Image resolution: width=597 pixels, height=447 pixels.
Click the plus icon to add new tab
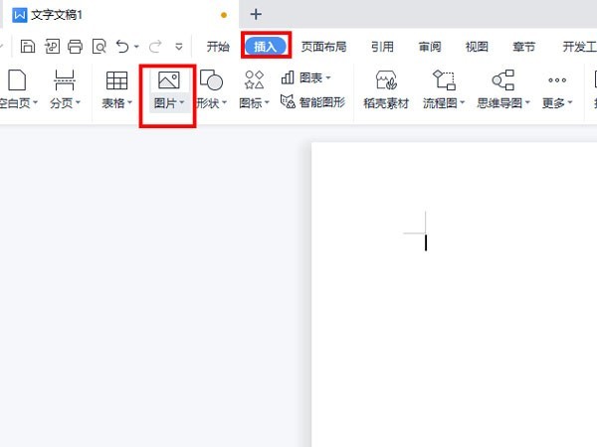click(x=256, y=15)
